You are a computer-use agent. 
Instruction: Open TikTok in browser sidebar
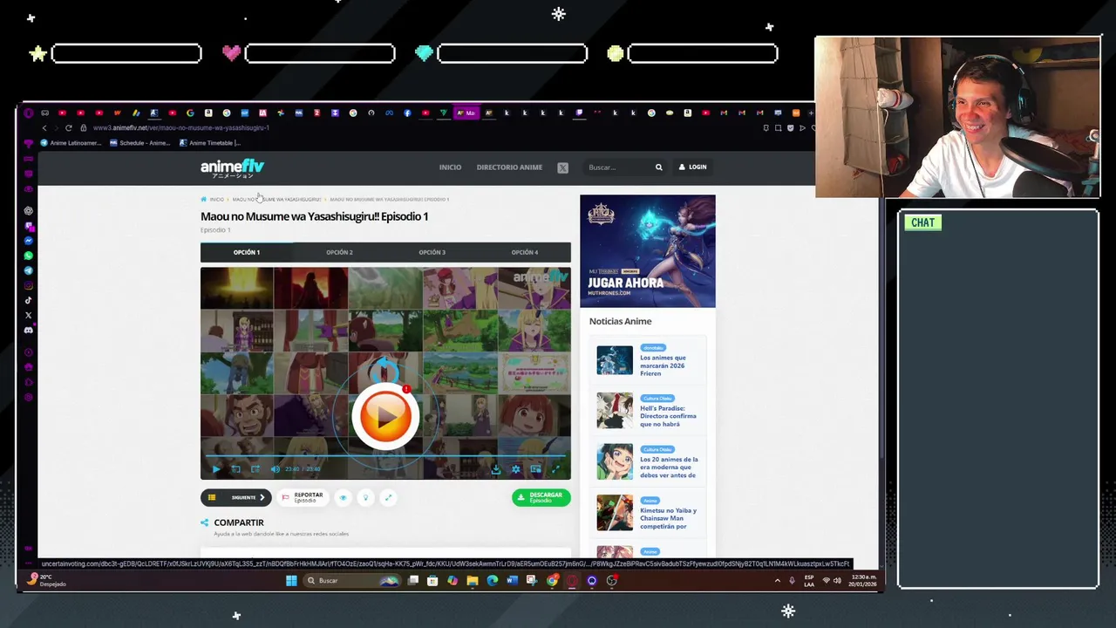(x=29, y=300)
